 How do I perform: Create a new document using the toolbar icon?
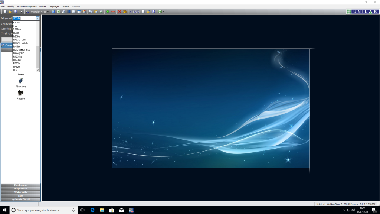coord(5,12)
